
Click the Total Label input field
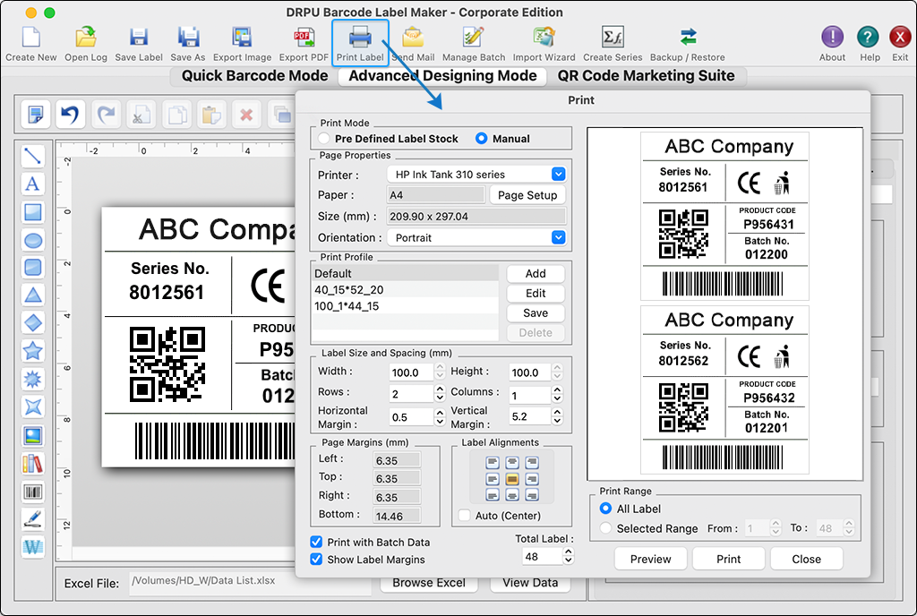coord(542,556)
